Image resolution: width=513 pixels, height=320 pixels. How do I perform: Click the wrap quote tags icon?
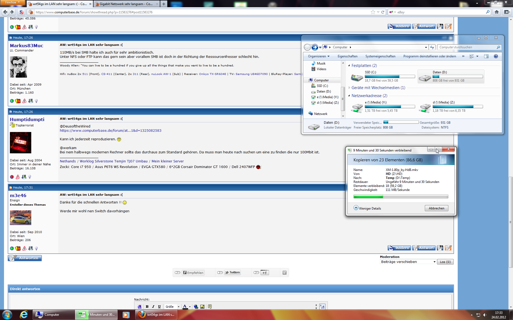pos(210,307)
